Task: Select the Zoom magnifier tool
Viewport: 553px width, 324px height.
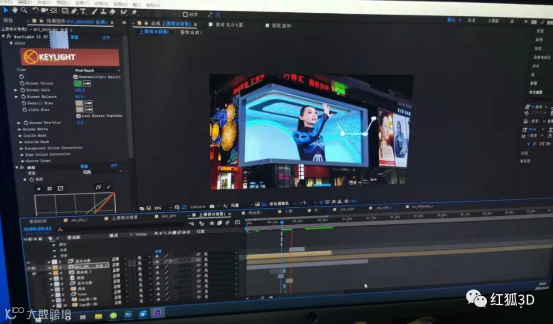Action: click(x=24, y=10)
